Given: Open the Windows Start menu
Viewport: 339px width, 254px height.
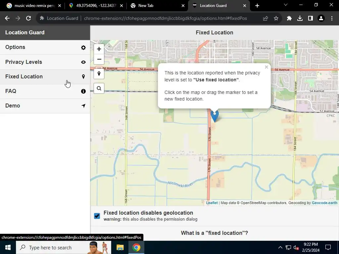Looking at the screenshot, I should coord(8,247).
